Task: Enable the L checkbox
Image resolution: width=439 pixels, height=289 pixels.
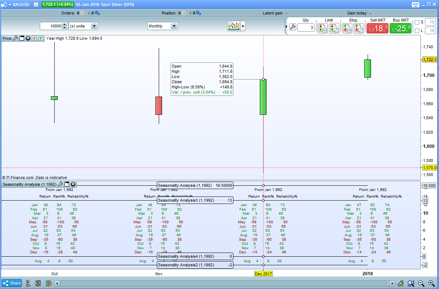Action: click(417, 31)
